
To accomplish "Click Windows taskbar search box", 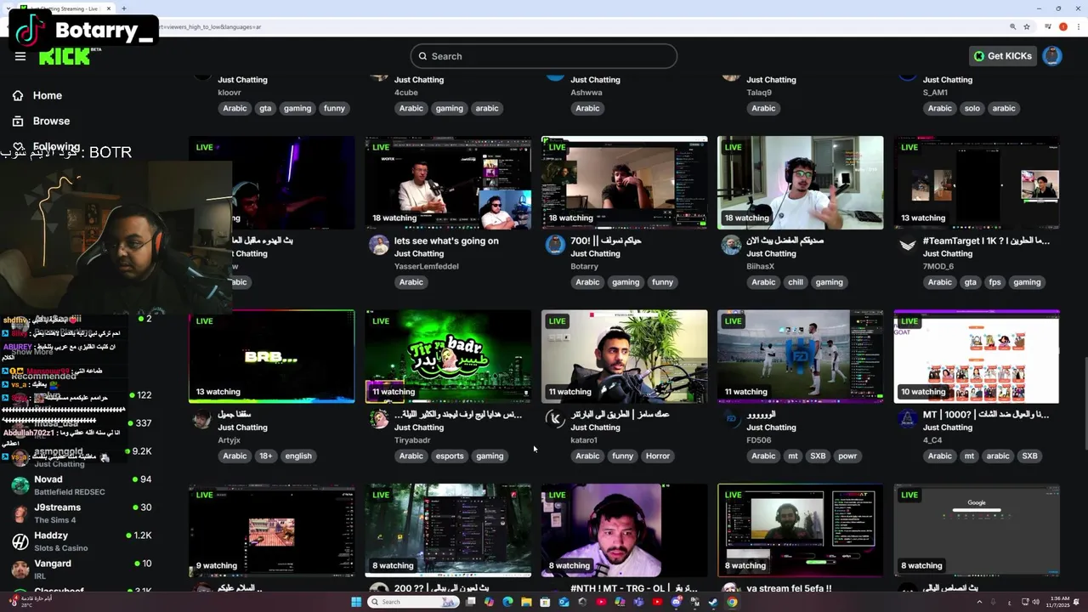I will pyautogui.click(x=414, y=602).
